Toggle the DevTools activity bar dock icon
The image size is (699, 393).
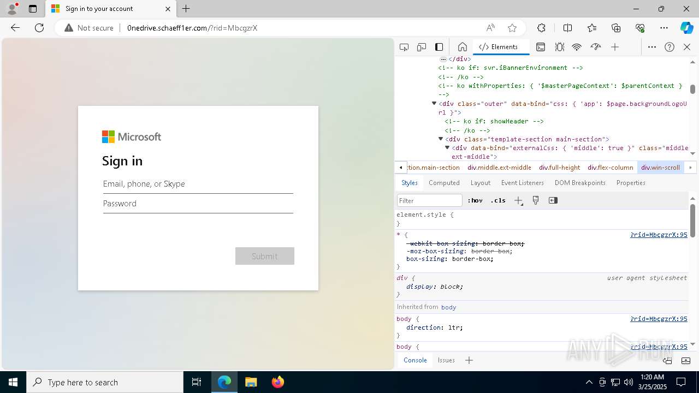pos(439,47)
